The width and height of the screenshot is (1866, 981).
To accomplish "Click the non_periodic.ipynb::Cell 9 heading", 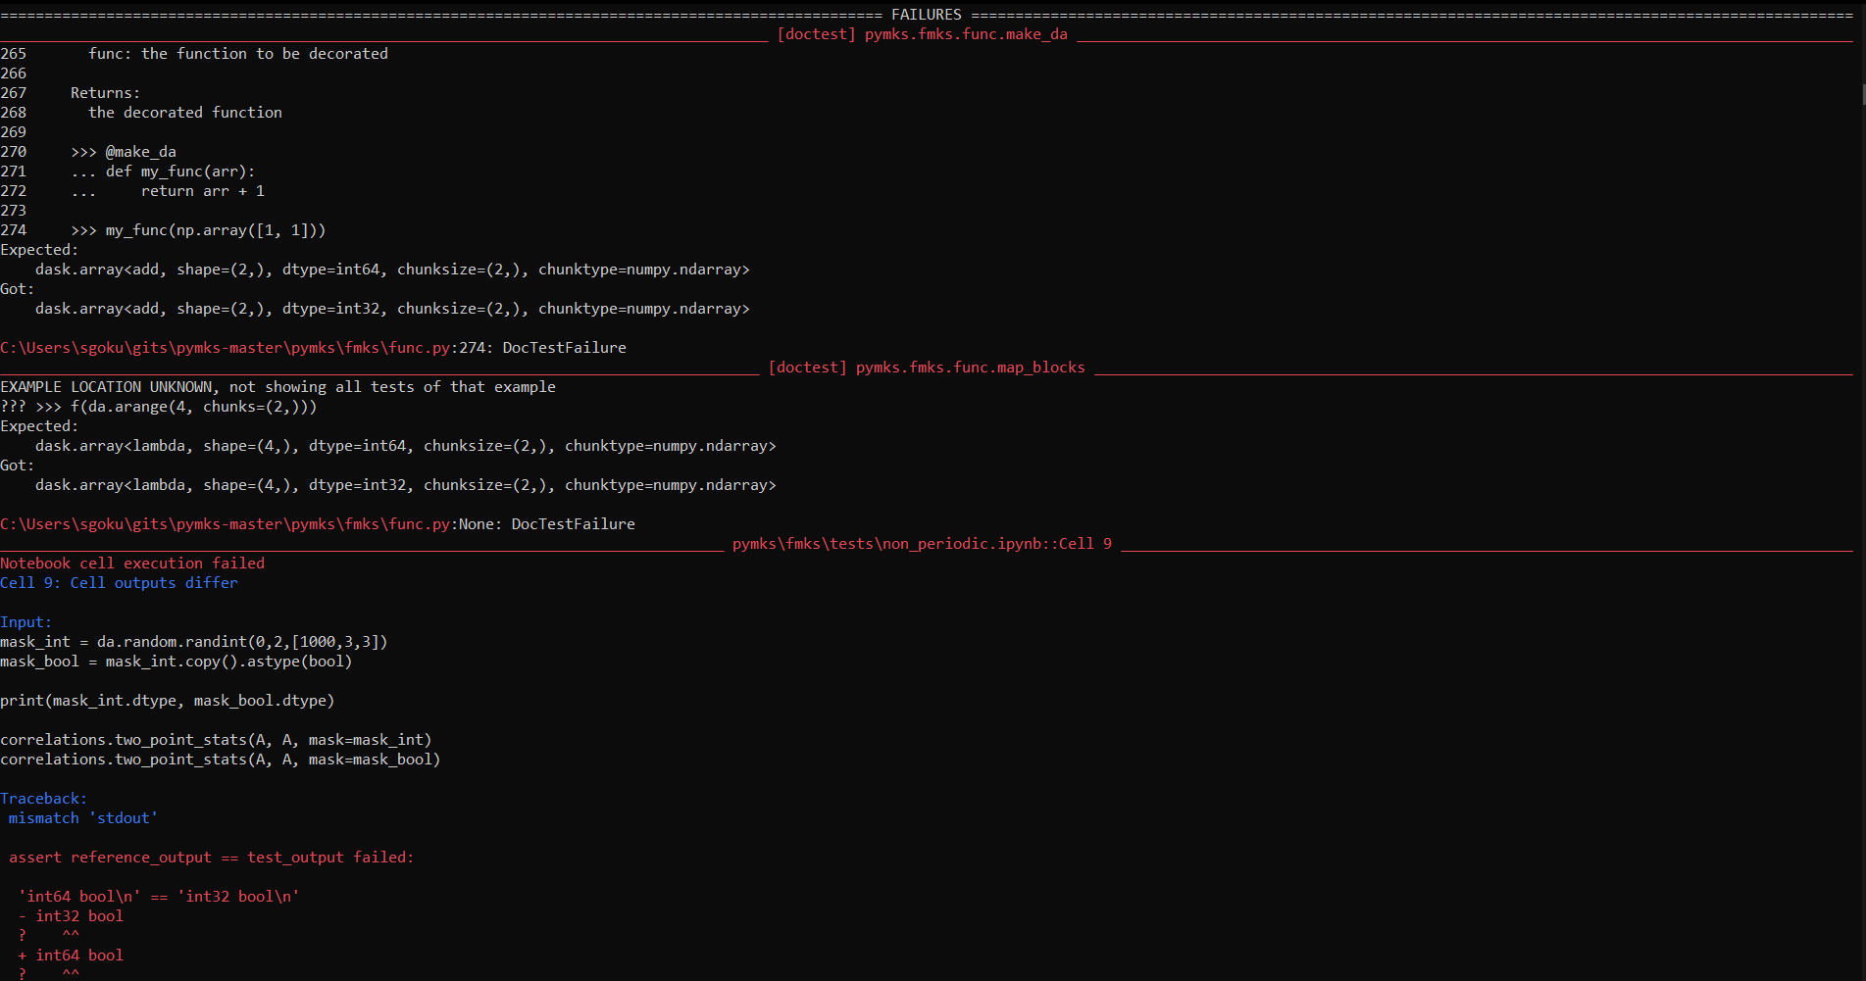I will [x=922, y=544].
